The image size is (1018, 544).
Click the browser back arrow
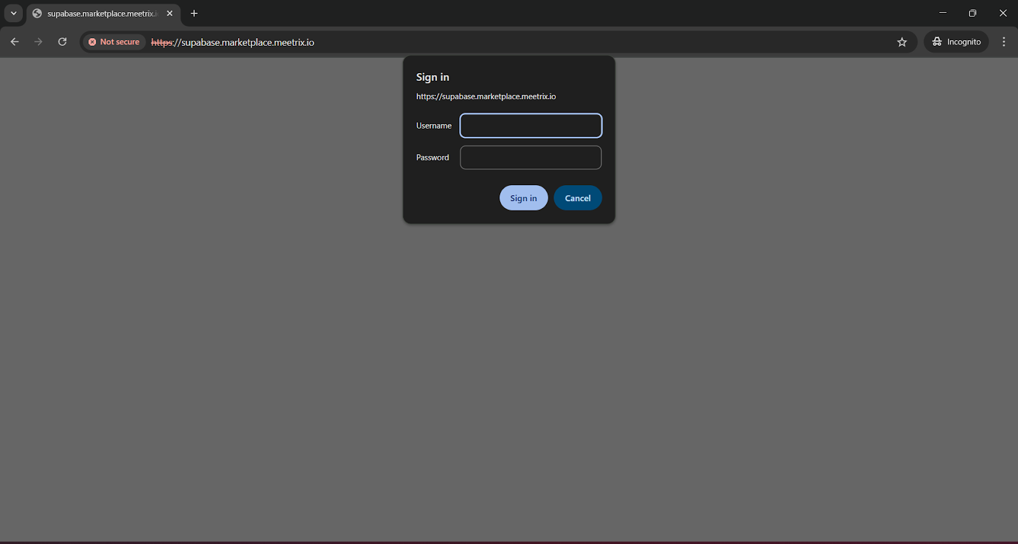pyautogui.click(x=15, y=42)
